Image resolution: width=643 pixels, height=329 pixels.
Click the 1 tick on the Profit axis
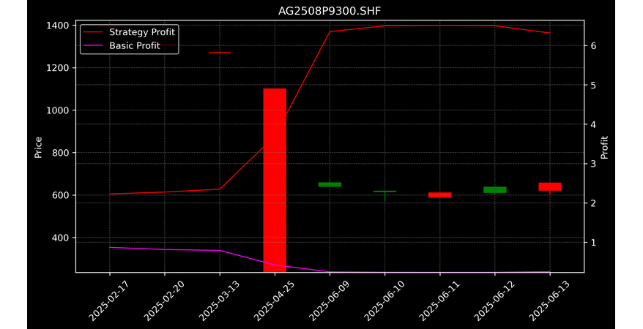(x=593, y=242)
